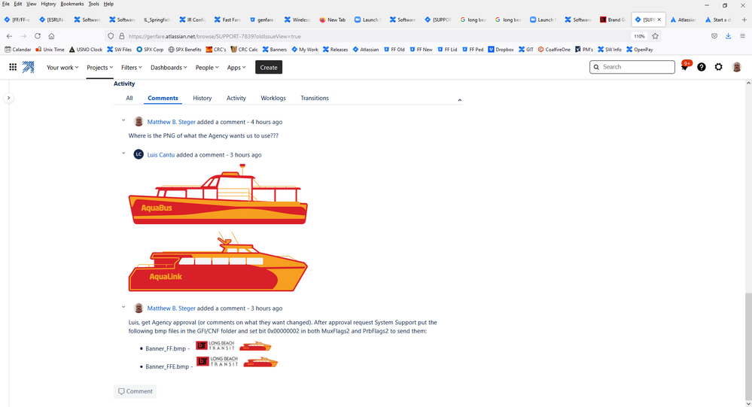The height and width of the screenshot is (407, 752).
Task: Bookmark this page with the star icon
Action: pos(655,36)
